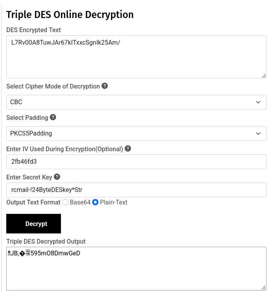Click chevron arrow of cipher mode select
The height and width of the screenshot is (302, 275).
point(258,102)
